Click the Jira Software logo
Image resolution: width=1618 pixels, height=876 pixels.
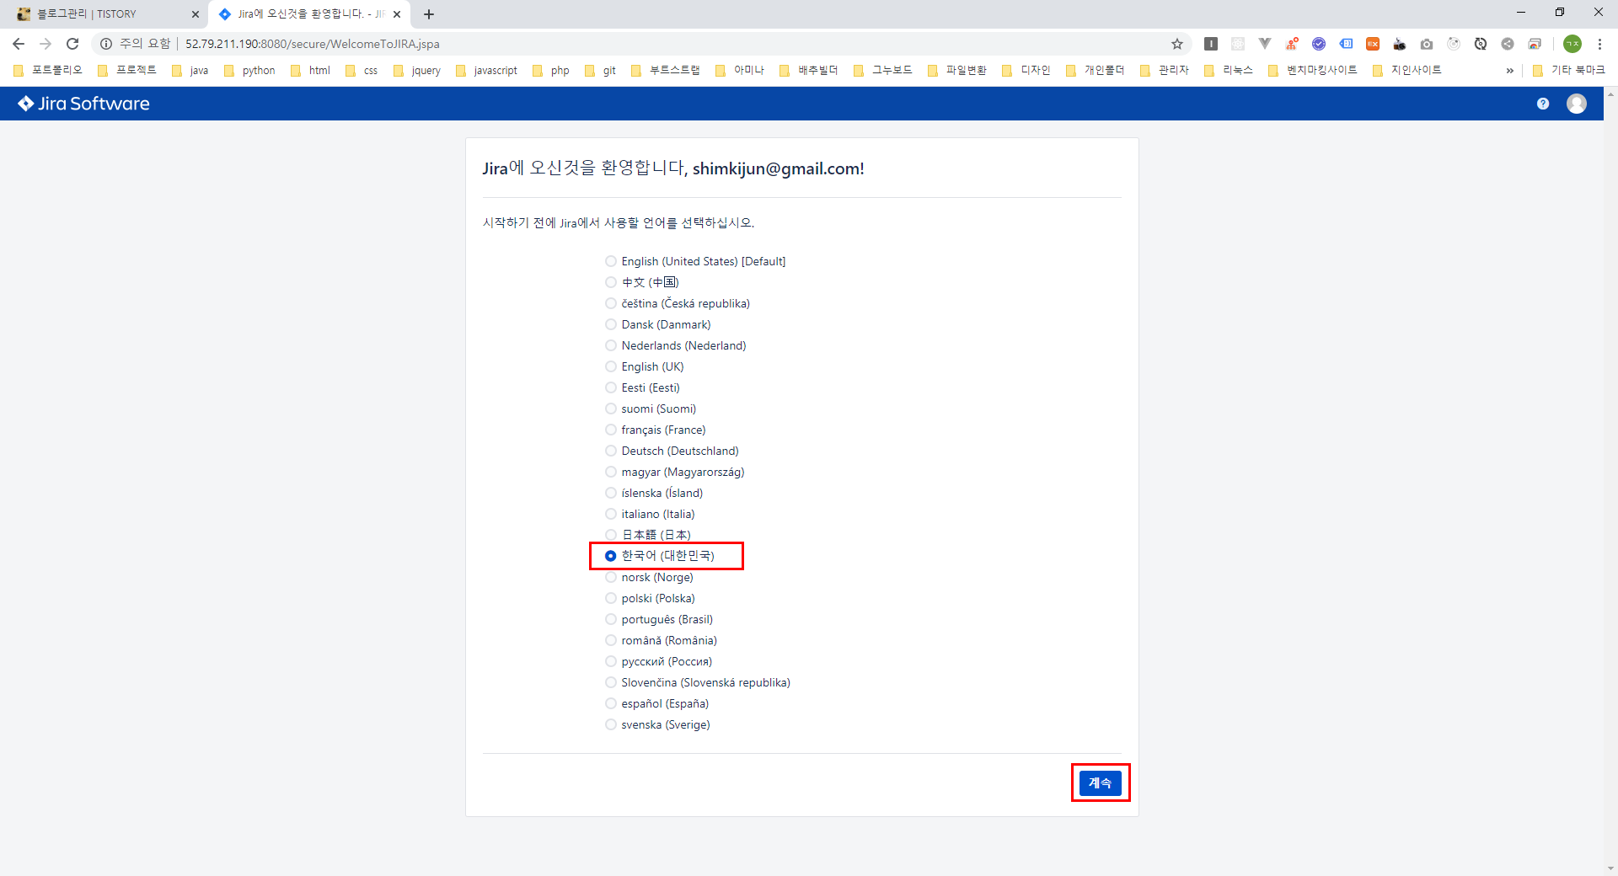(83, 104)
